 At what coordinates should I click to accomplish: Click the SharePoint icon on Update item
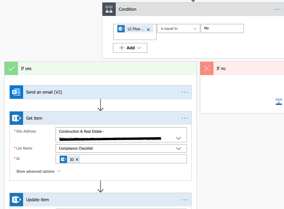[16, 200]
